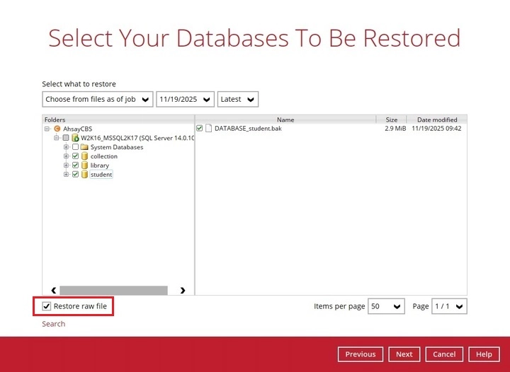This screenshot has height=372, width=510.
Task: Disable the Restore raw file checkbox
Action: click(x=47, y=306)
